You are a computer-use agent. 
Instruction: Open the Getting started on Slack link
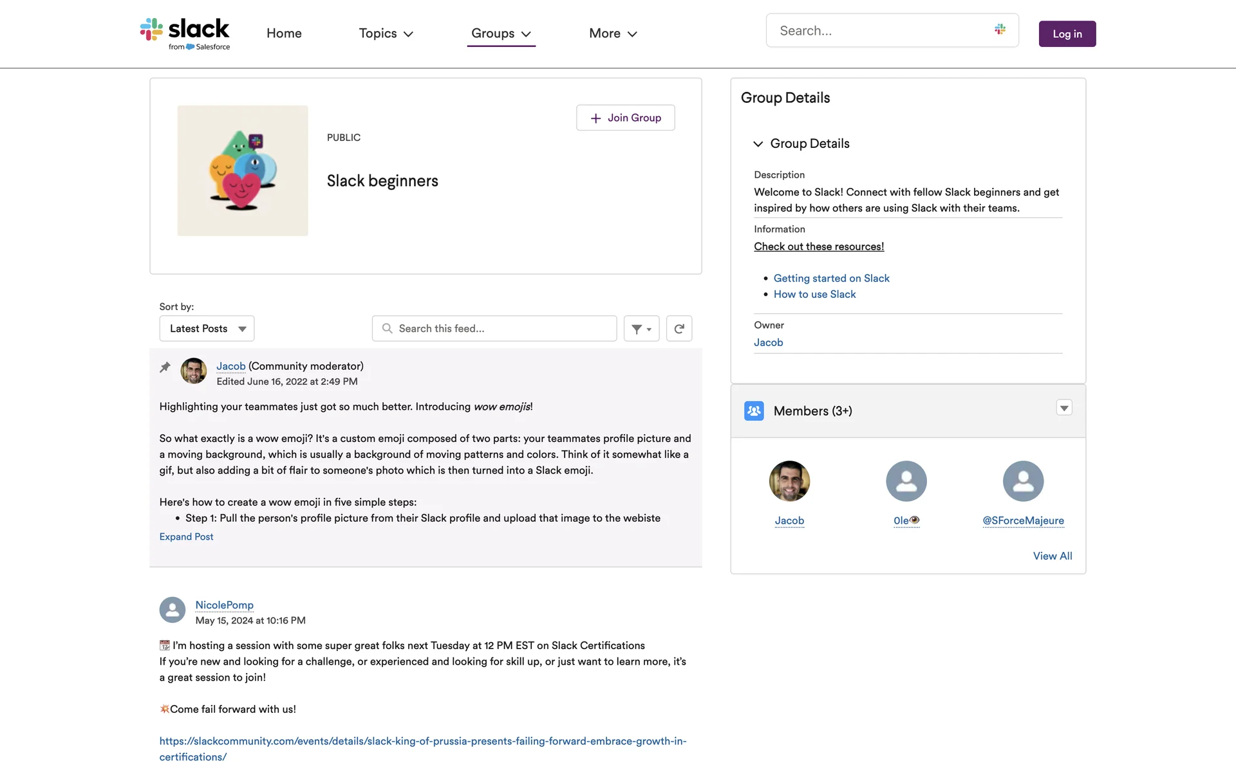831,279
